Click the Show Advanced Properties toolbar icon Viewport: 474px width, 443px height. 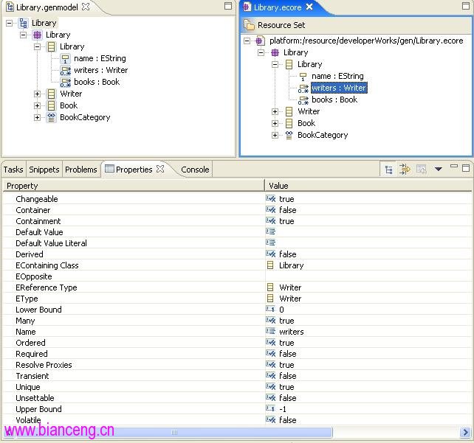405,170
